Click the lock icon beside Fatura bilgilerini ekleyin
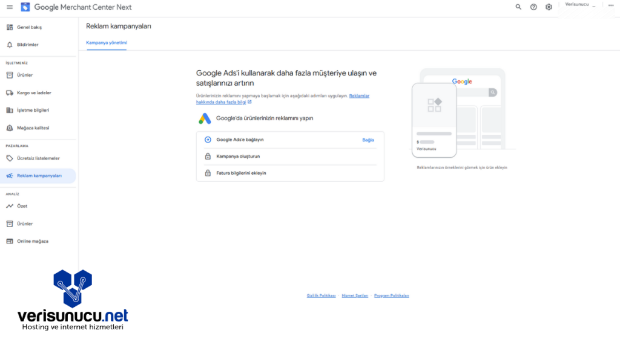 208,173
